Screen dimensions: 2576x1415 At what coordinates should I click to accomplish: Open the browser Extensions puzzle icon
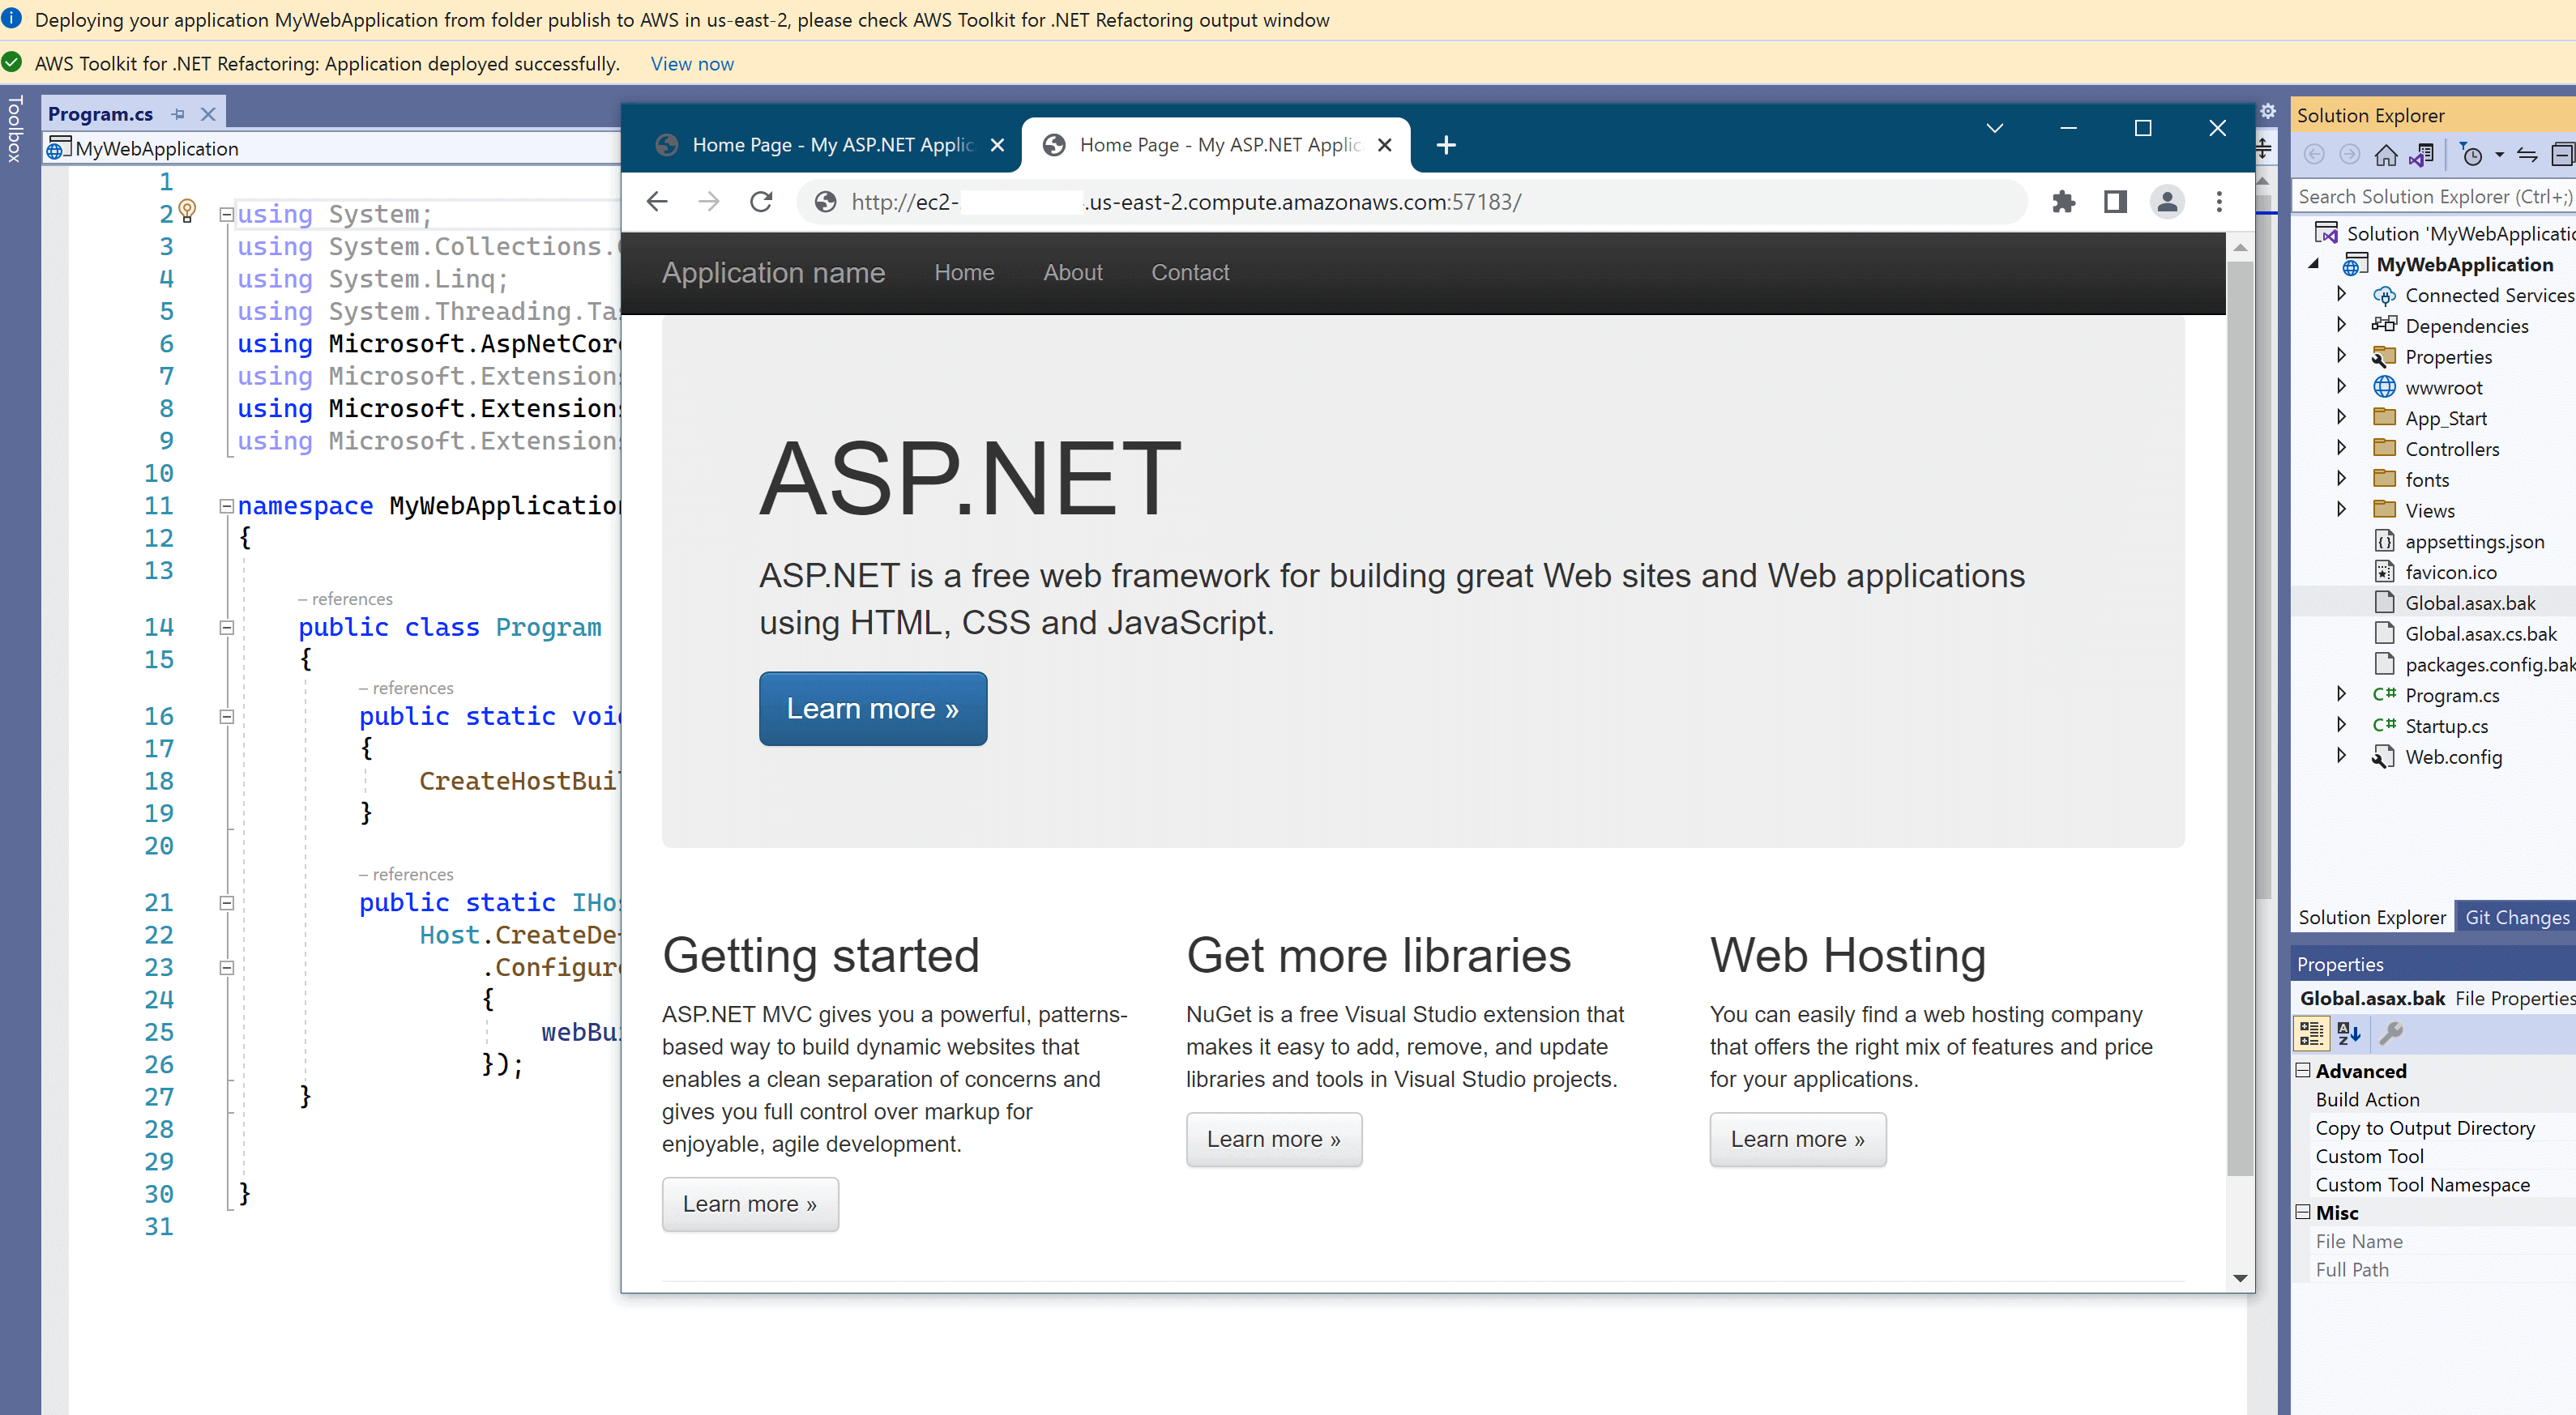2064,201
